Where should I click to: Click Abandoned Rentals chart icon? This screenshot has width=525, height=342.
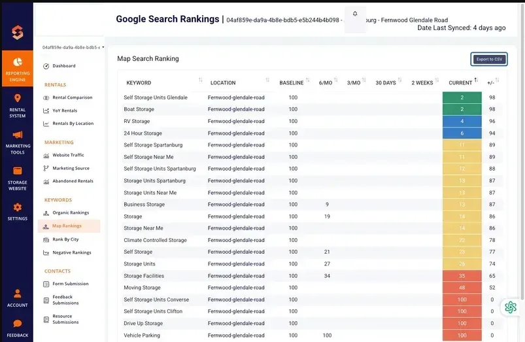(x=46, y=182)
